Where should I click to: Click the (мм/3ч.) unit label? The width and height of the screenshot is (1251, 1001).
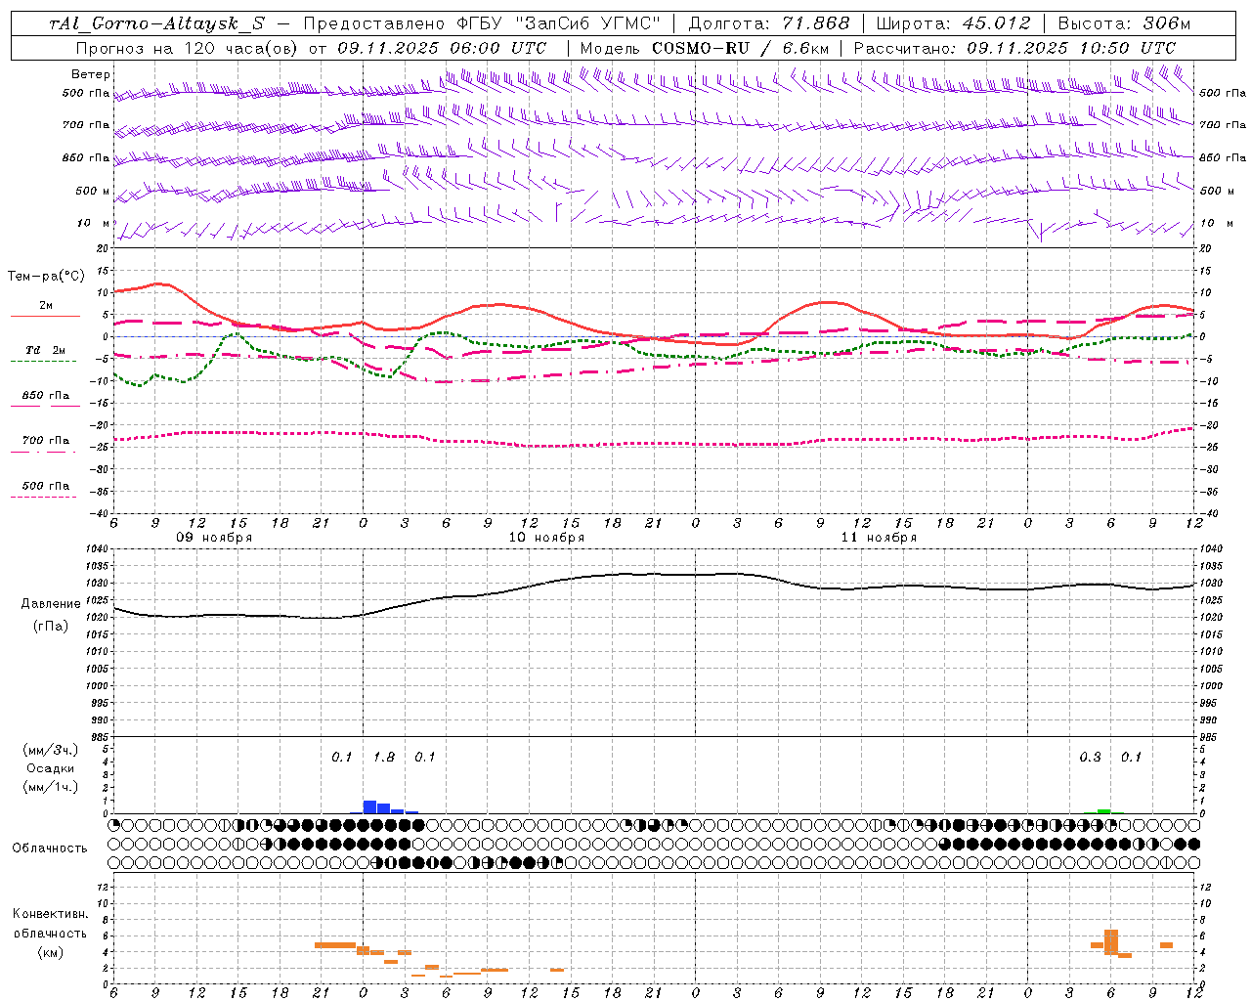pyautogui.click(x=51, y=750)
